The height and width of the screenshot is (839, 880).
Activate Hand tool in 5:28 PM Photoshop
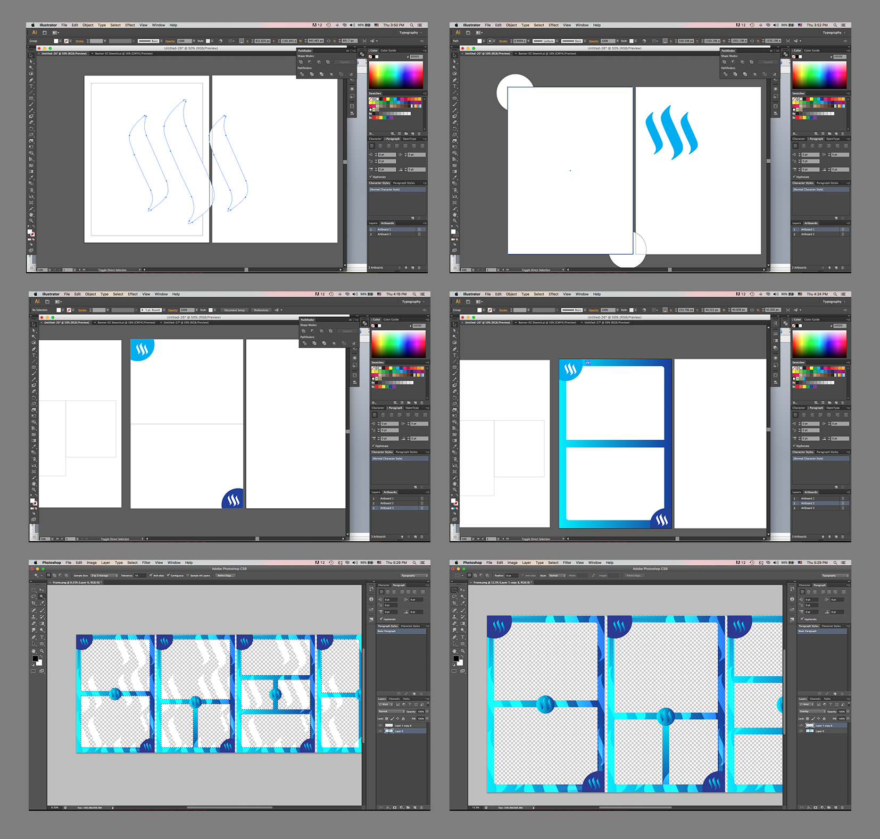34,651
